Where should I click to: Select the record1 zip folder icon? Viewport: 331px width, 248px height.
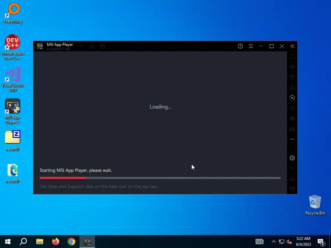coord(13,141)
